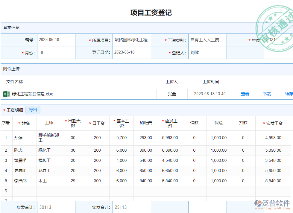Select the 姓名 column header
Screen dimensions: 293x213
tap(25, 123)
